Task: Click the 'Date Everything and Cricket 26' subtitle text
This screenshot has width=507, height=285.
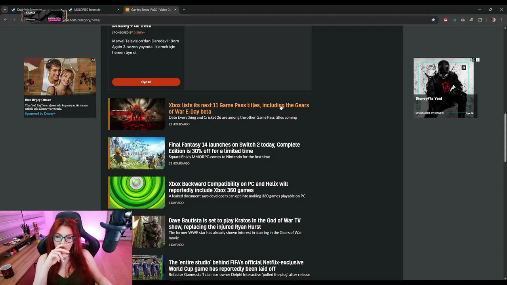Action: (233, 118)
